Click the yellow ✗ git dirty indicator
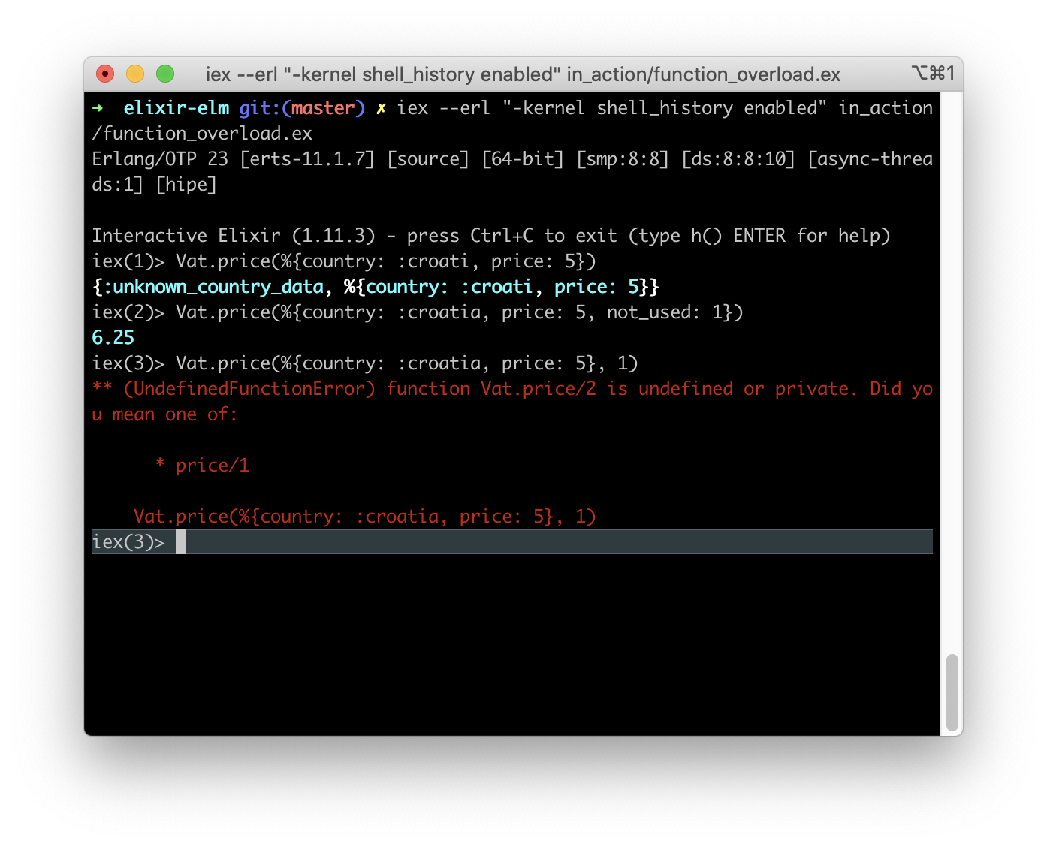The image size is (1047, 847). (380, 107)
